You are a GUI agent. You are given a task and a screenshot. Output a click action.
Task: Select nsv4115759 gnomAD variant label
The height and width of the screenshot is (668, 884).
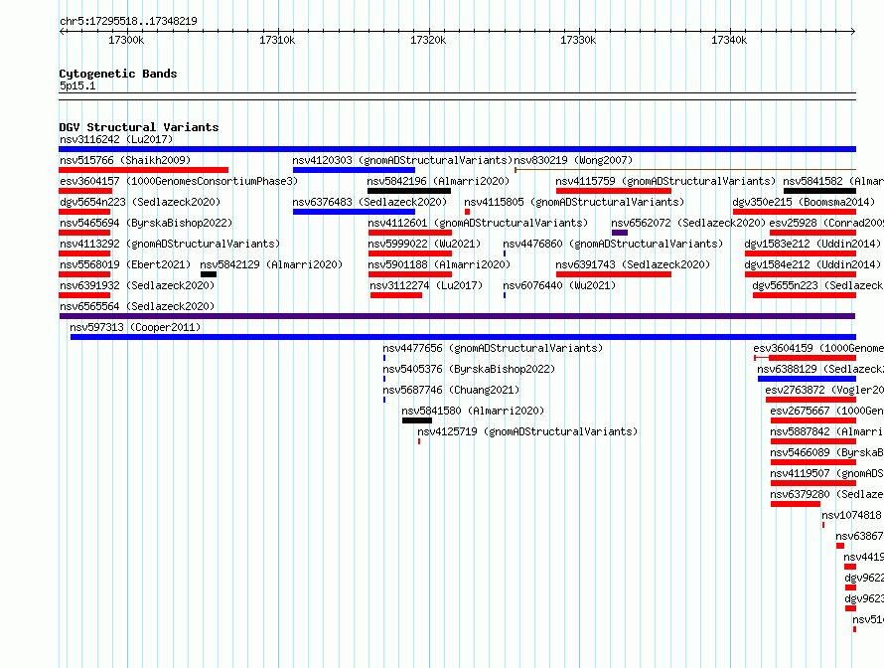click(665, 181)
